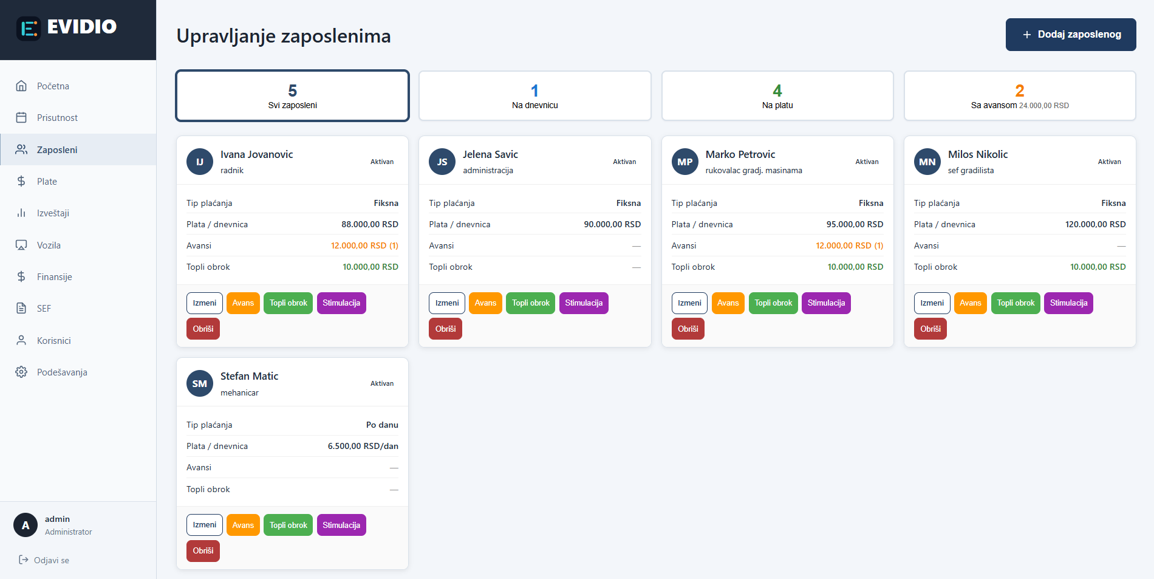Click the EVIDIO logo icon
This screenshot has width=1154, height=579.
[x=27, y=27]
